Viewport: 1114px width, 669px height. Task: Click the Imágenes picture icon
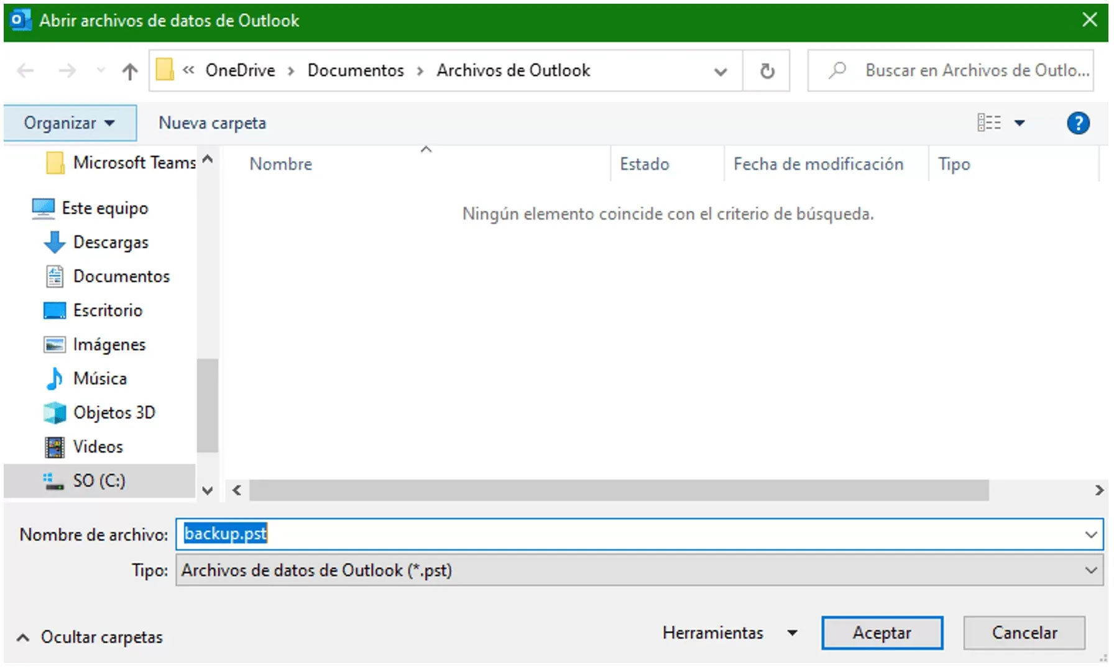(x=55, y=344)
